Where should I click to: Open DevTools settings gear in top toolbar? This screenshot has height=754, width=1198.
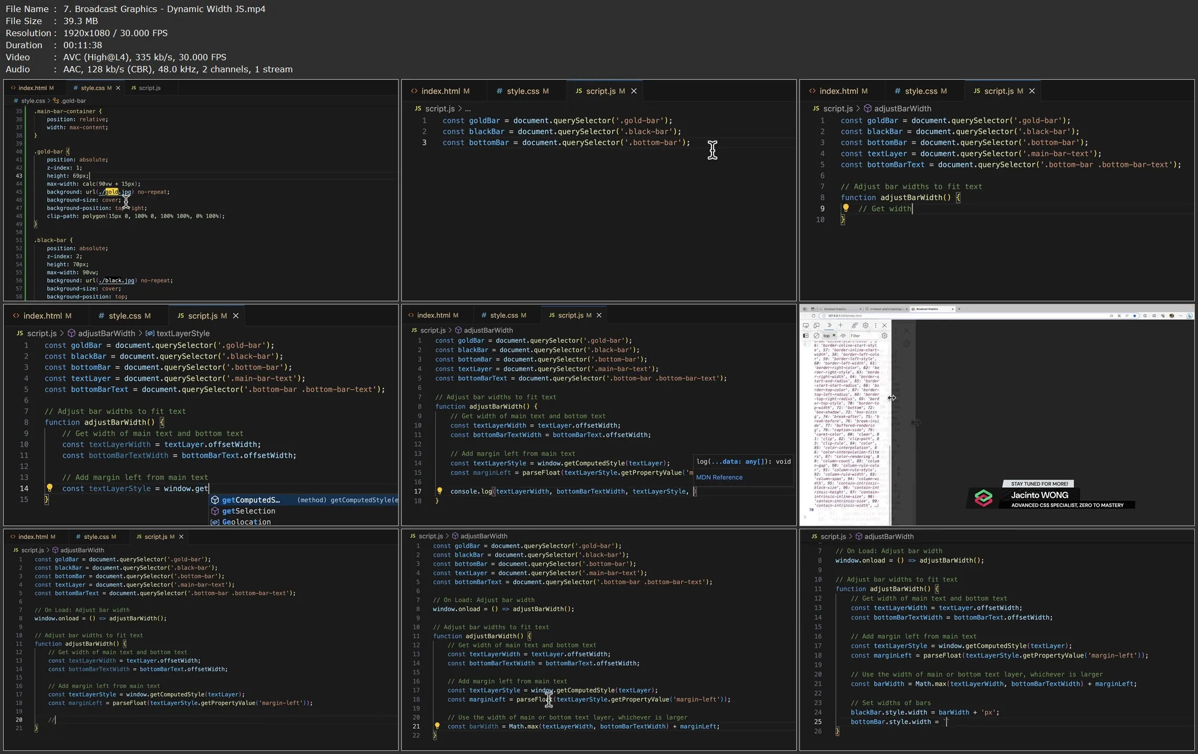tap(865, 325)
